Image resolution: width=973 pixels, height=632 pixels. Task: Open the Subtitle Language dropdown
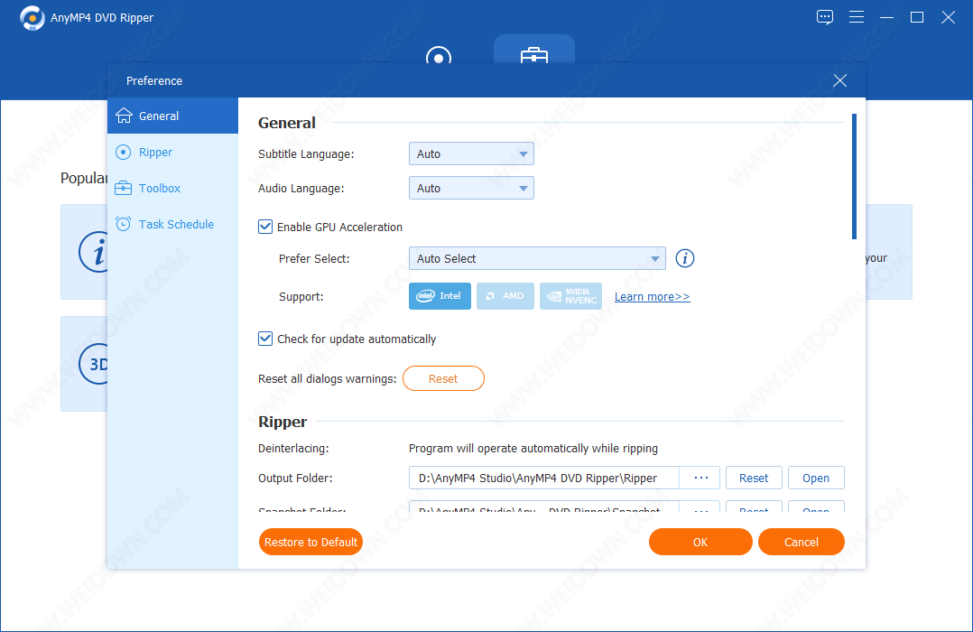click(x=471, y=154)
